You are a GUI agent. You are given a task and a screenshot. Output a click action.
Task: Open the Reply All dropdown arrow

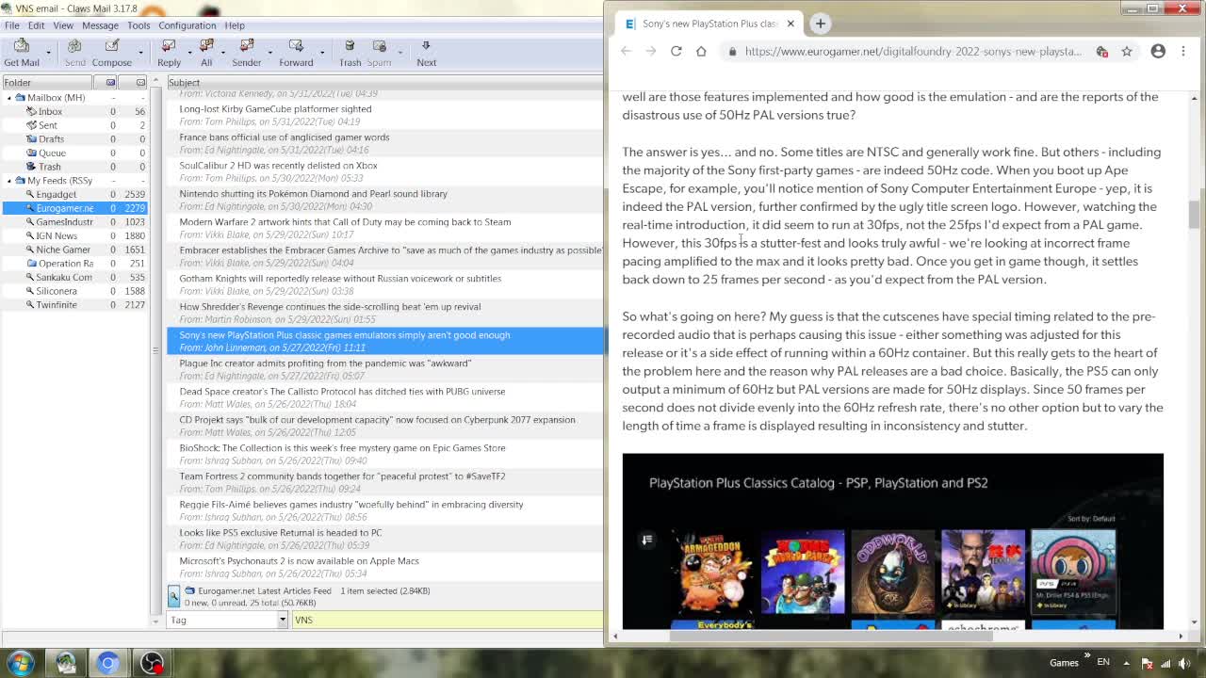223,53
